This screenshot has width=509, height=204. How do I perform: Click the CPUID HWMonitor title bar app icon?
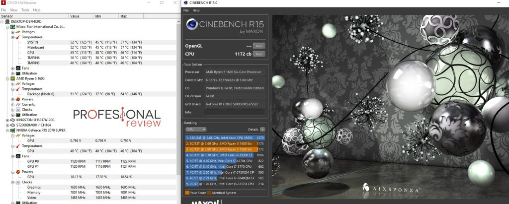3,2
